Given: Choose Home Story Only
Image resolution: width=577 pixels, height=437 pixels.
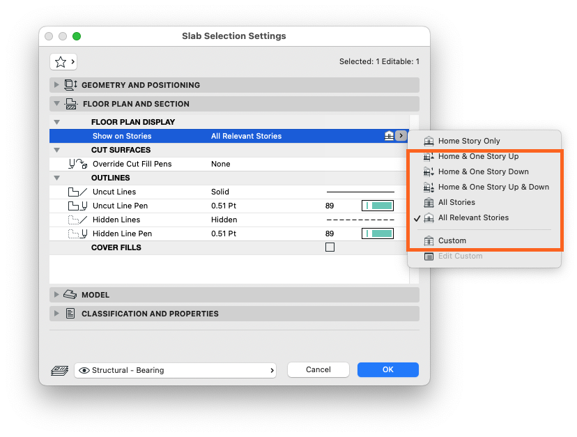Looking at the screenshot, I should click(x=469, y=141).
